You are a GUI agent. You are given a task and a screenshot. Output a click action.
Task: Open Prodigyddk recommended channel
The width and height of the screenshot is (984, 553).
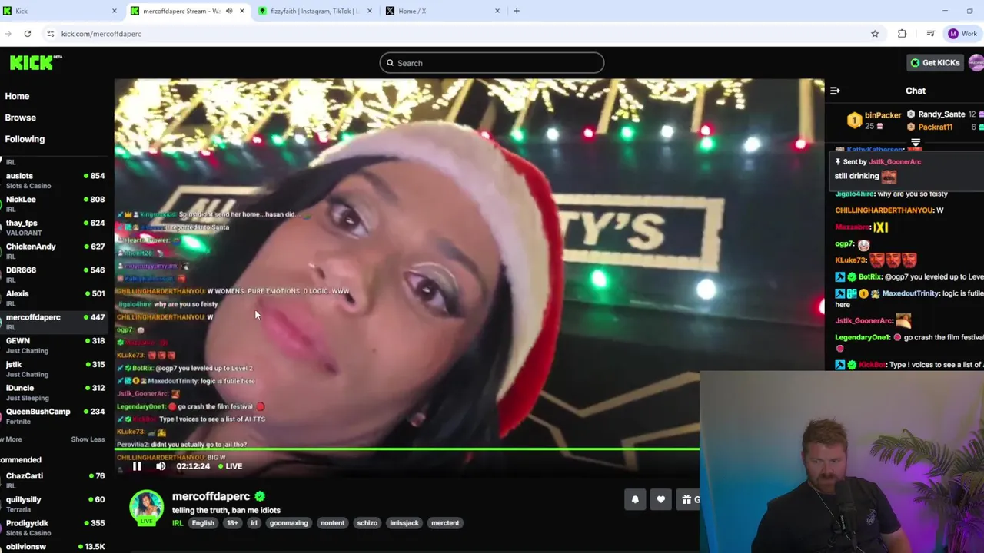click(54, 528)
